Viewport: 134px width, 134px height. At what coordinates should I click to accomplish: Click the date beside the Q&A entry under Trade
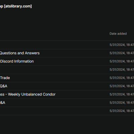point(122,86)
